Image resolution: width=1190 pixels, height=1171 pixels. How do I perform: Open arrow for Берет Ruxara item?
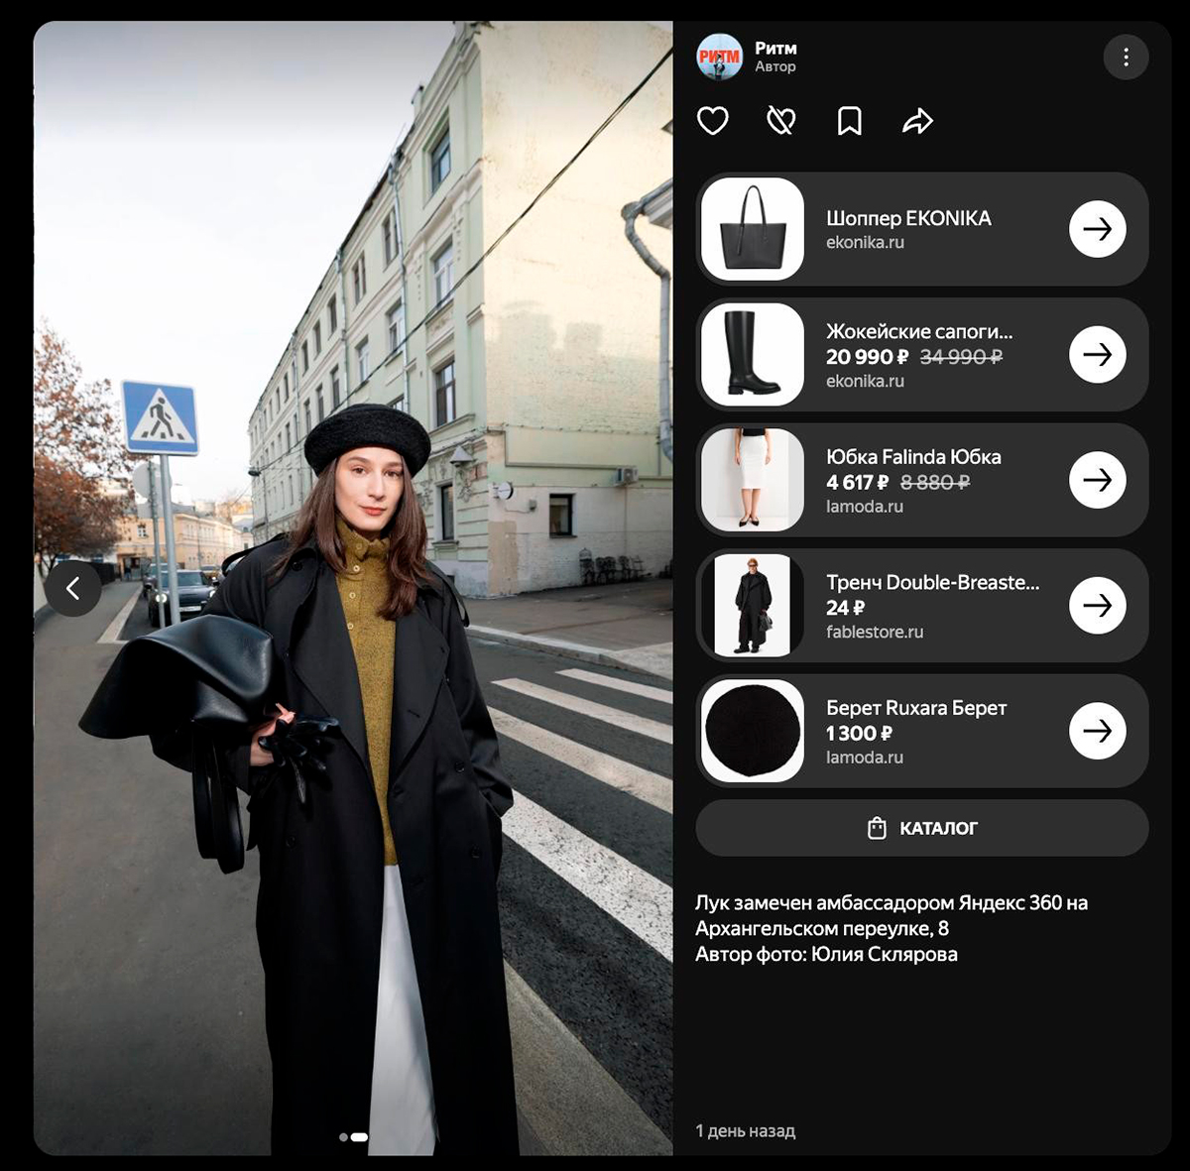[1097, 731]
